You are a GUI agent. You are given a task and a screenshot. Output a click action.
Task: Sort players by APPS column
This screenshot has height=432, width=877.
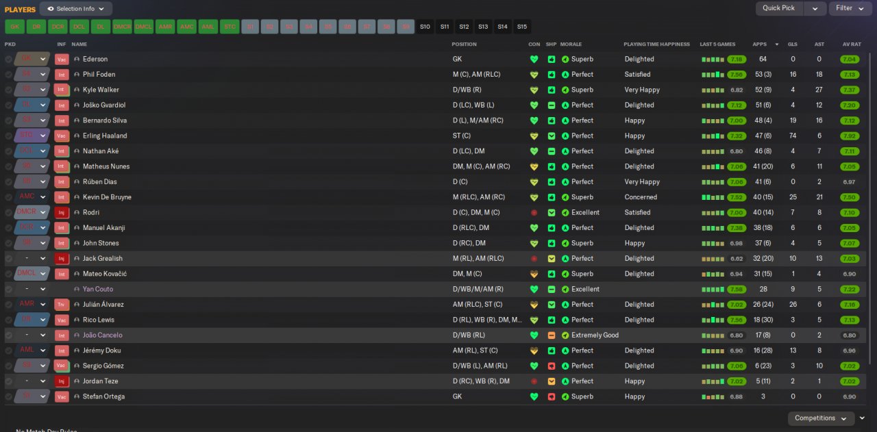(759, 45)
